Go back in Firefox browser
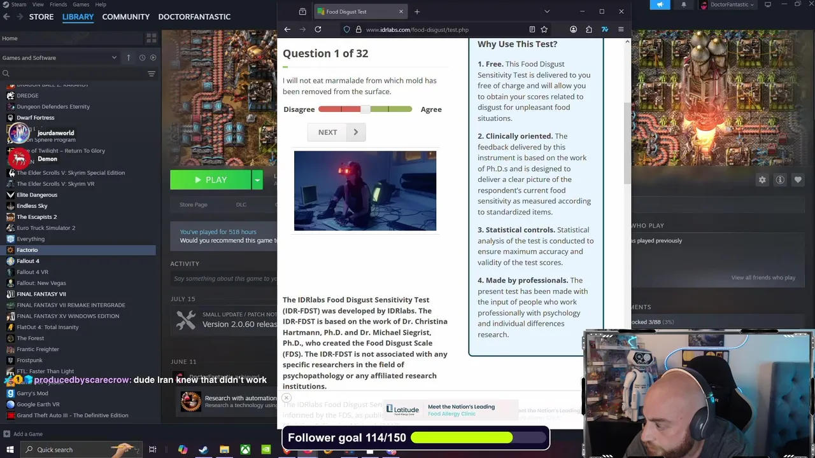The height and width of the screenshot is (458, 815). (x=287, y=29)
